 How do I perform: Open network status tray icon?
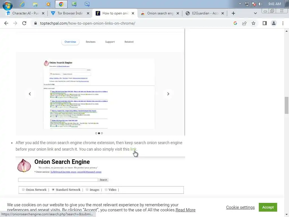point(247,4)
